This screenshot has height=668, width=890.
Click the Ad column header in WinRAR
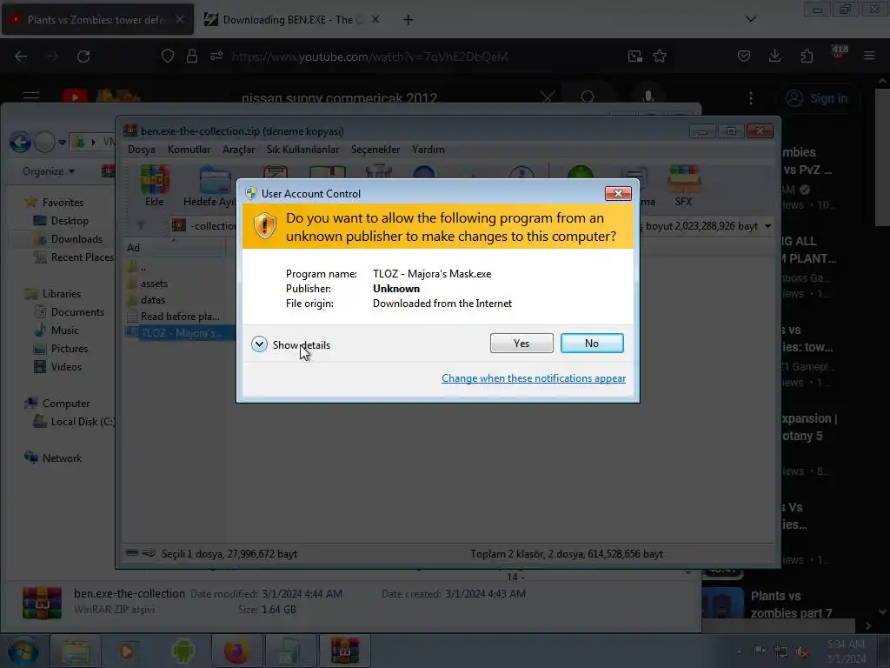(x=175, y=248)
